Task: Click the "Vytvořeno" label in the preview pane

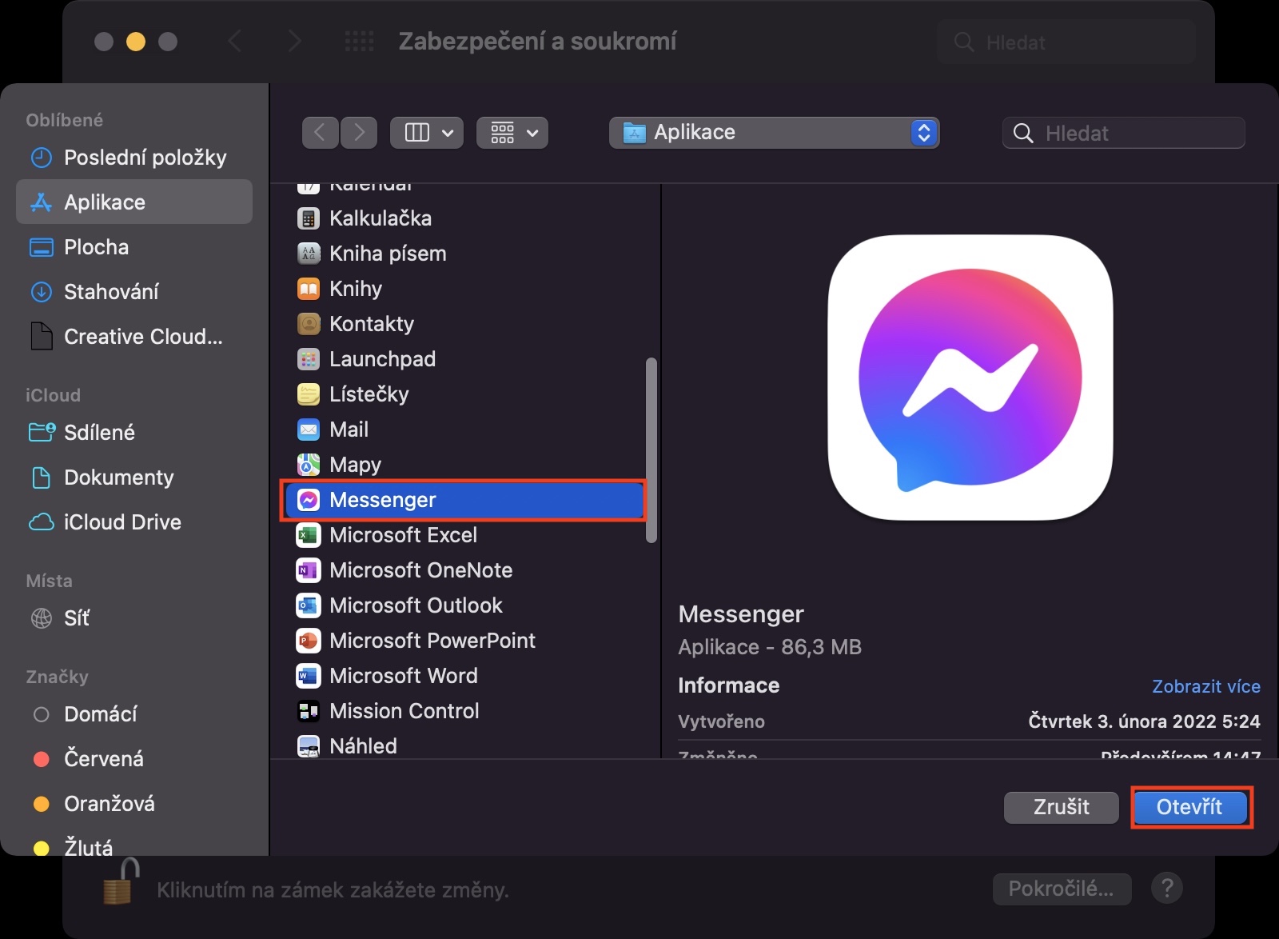Action: pyautogui.click(x=721, y=721)
